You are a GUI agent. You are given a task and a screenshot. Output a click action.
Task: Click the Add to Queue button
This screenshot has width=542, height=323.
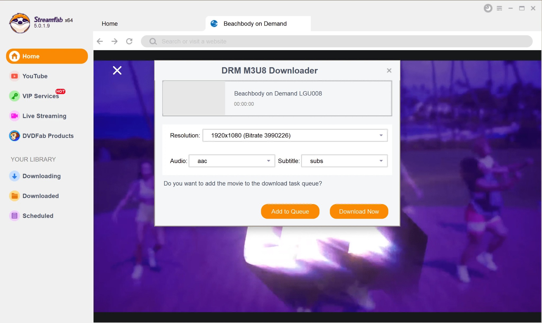pos(290,211)
